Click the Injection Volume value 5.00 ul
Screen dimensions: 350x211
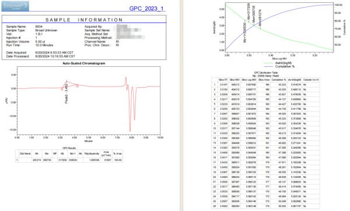(40, 42)
